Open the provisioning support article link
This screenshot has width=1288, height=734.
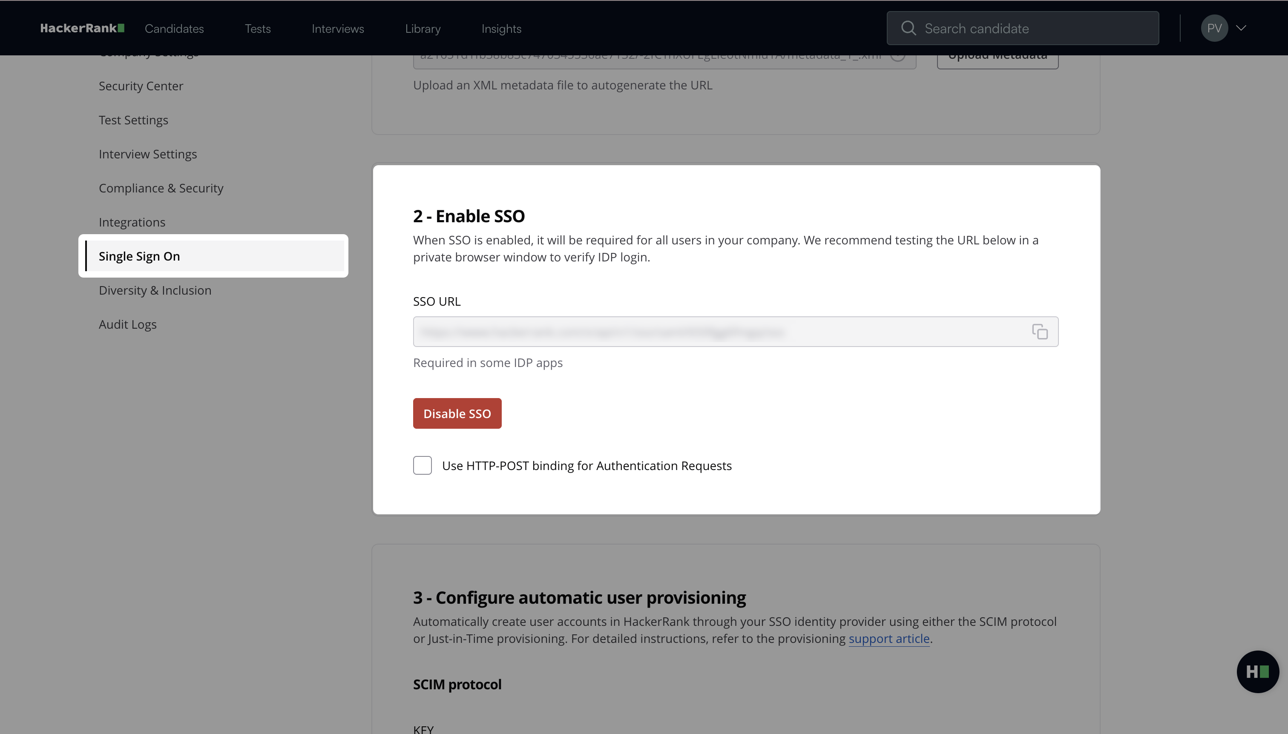pyautogui.click(x=888, y=639)
